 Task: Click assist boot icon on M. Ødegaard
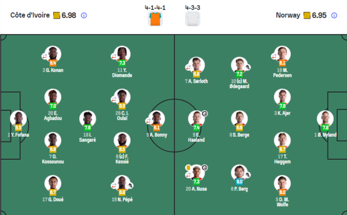coord(248,67)
